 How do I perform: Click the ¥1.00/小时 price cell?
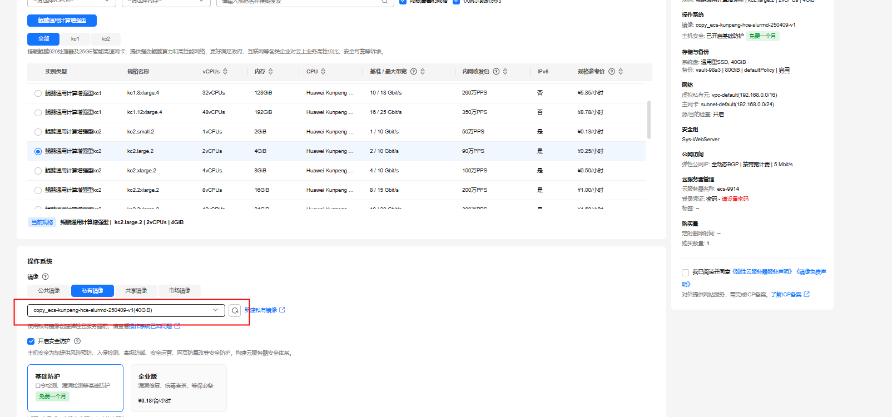(591, 190)
